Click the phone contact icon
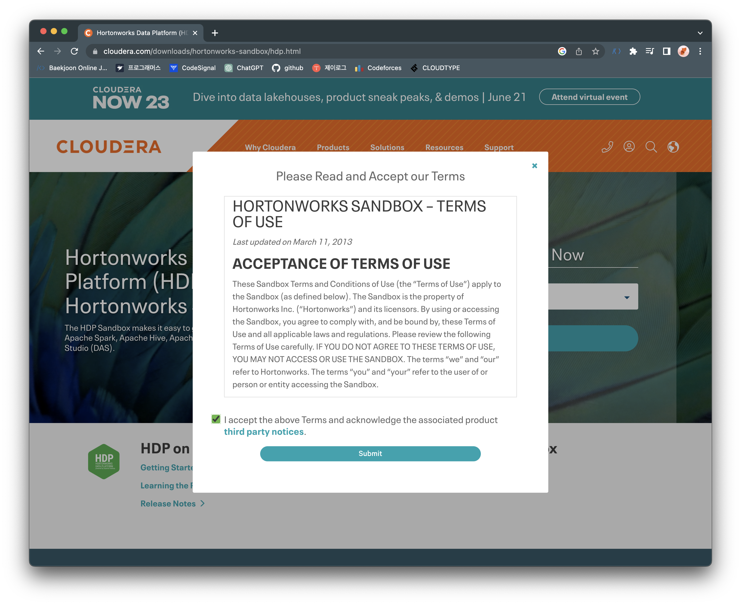741x605 pixels. tap(607, 147)
